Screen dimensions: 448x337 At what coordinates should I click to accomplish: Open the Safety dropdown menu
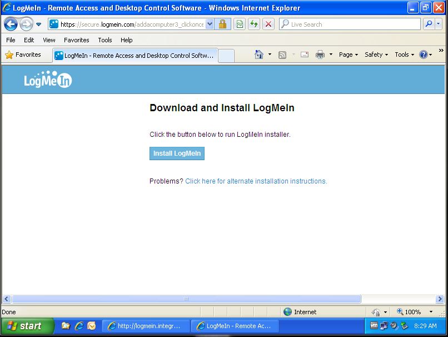376,54
